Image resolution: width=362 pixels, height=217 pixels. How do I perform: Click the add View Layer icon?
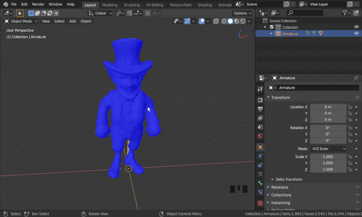[350, 4]
